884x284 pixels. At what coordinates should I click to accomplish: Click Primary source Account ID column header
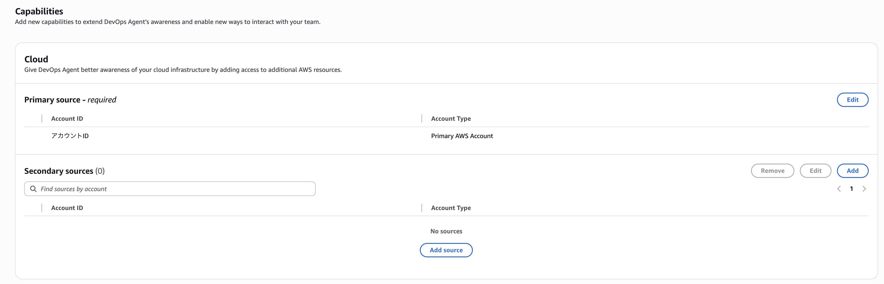pyautogui.click(x=67, y=119)
